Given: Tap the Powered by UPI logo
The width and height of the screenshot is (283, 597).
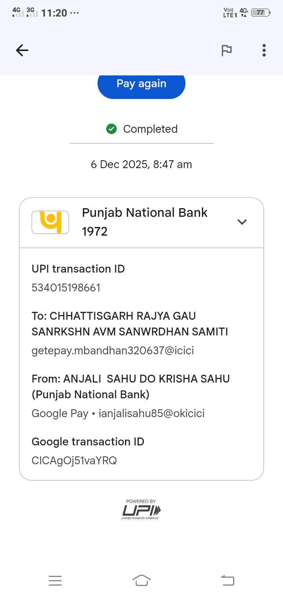Looking at the screenshot, I should click(x=141, y=510).
